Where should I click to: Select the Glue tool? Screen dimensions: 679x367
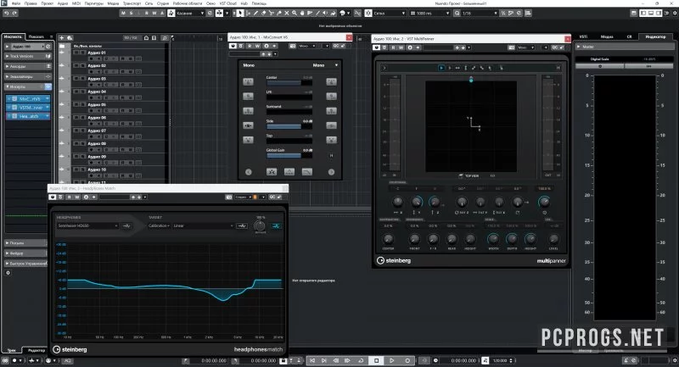point(279,13)
